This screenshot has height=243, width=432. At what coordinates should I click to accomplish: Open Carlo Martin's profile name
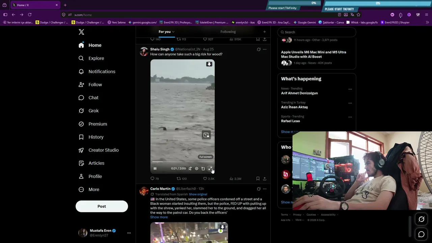coord(160,189)
